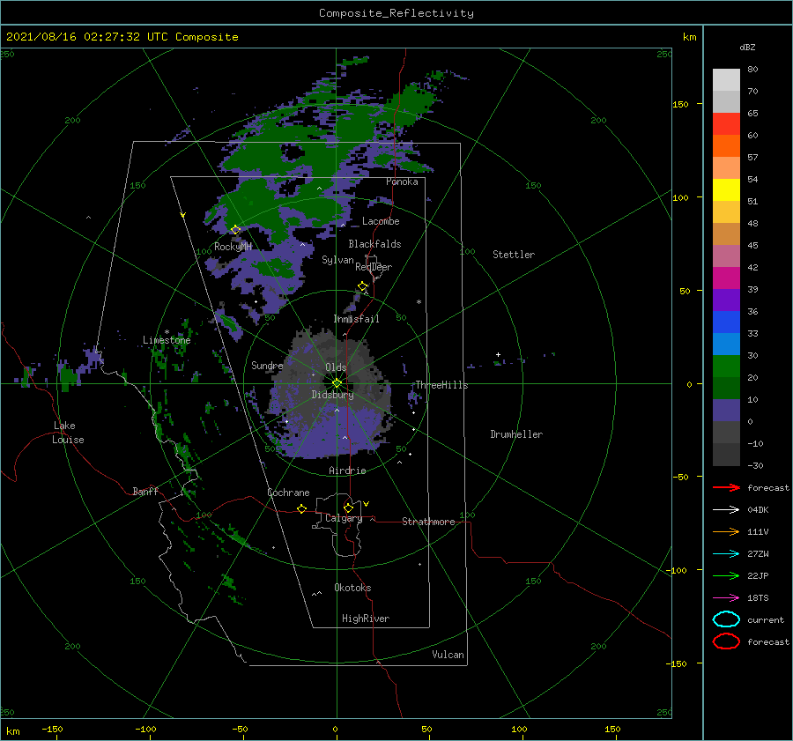This screenshot has height=741, width=793.
Task: Click the red forecast ellipse icon
Action: [x=726, y=641]
